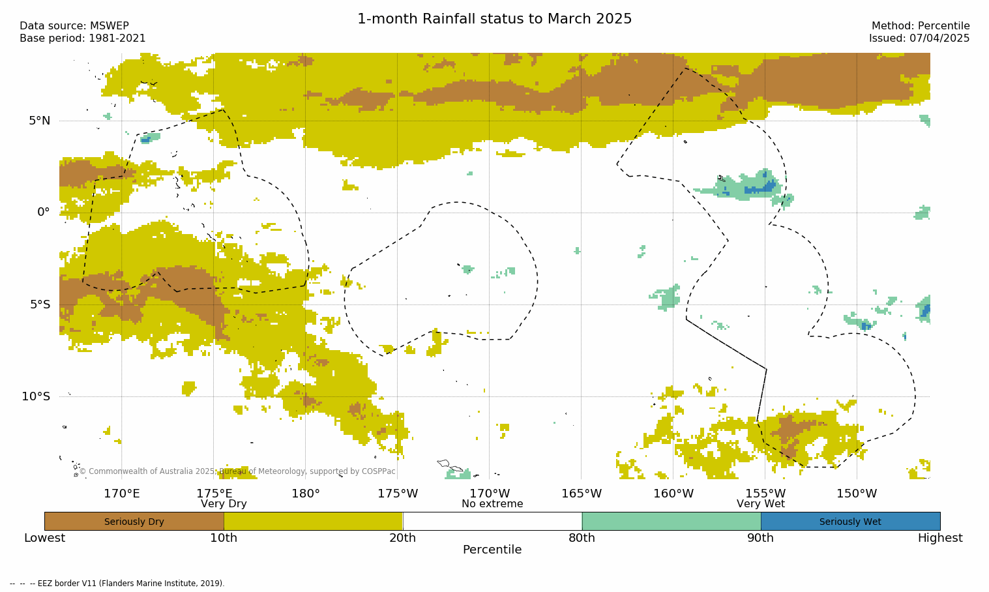Click the 'Lowest' percentile tick label
This screenshot has height=592, width=989.
point(45,538)
